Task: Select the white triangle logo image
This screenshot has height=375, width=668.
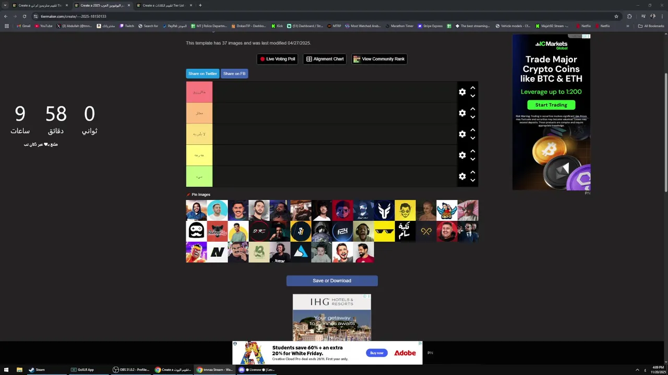Action: [x=301, y=252]
